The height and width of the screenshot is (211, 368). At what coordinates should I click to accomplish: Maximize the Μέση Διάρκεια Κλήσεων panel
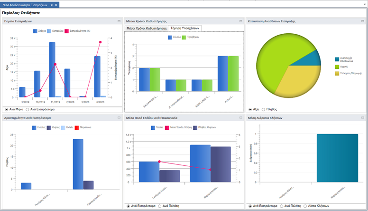pos(363,117)
